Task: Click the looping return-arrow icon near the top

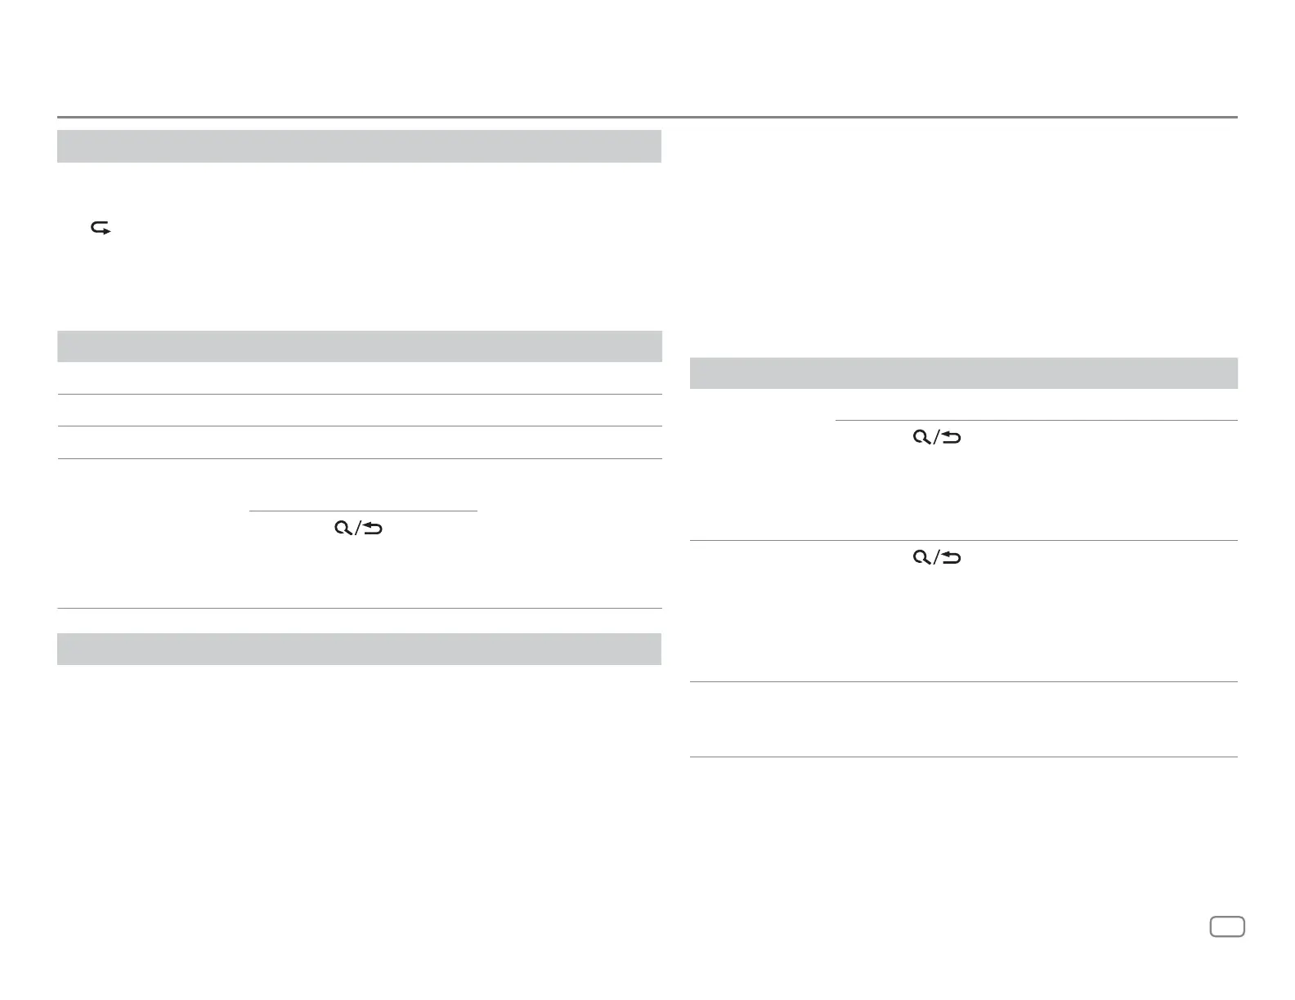Action: click(x=101, y=231)
